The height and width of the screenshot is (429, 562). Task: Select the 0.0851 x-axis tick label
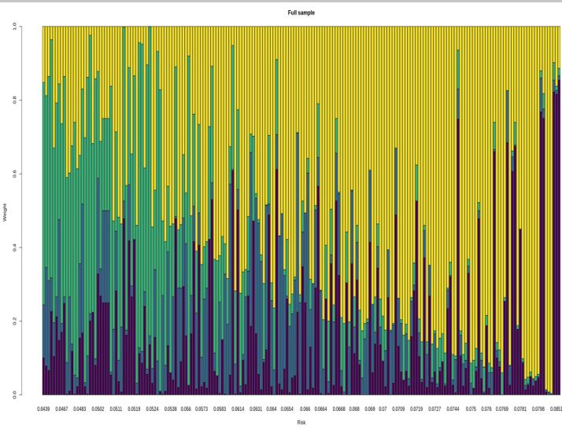pyautogui.click(x=556, y=409)
